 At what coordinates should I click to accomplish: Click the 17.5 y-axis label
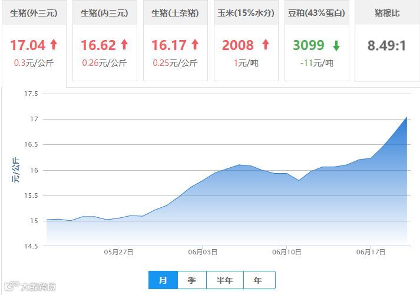pos(31,94)
